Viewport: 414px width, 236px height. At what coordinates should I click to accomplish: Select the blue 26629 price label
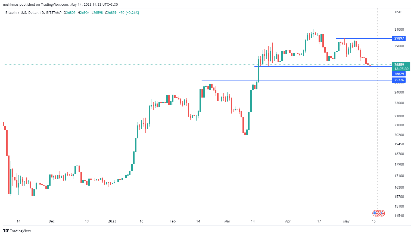399,74
